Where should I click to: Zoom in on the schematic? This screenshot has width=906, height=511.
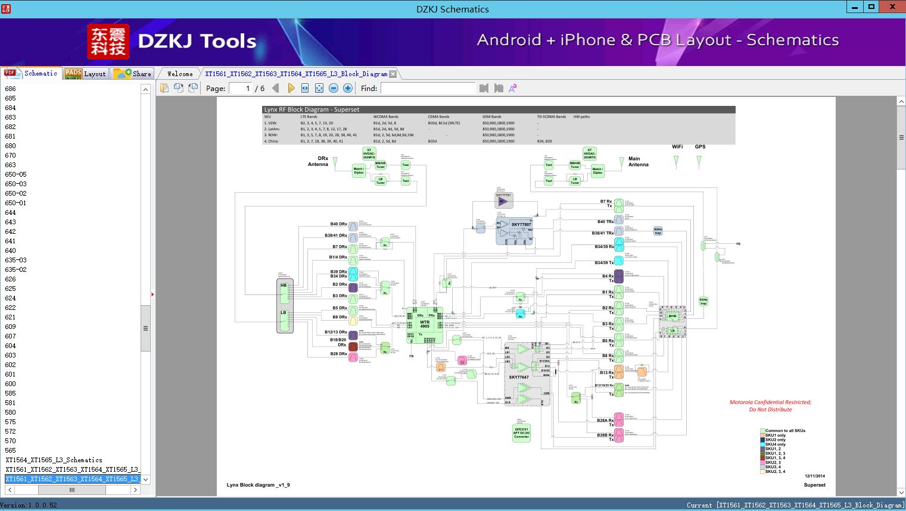[348, 88]
